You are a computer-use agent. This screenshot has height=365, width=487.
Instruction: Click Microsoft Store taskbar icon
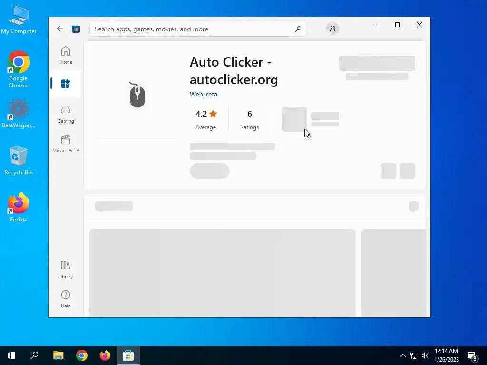tap(128, 355)
